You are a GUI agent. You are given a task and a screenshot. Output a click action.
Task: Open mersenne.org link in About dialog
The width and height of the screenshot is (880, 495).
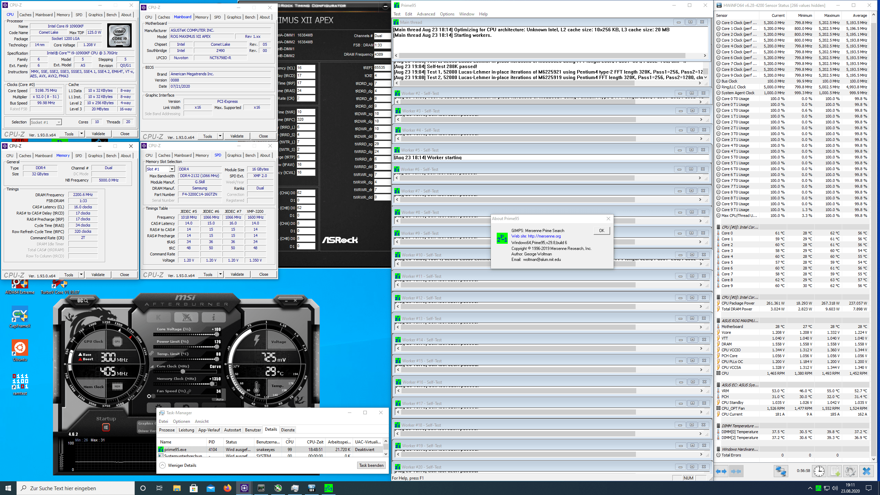pos(544,236)
